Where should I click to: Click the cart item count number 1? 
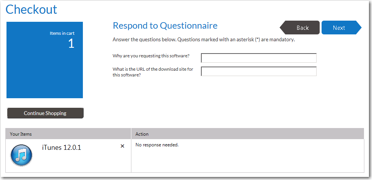tap(71, 44)
